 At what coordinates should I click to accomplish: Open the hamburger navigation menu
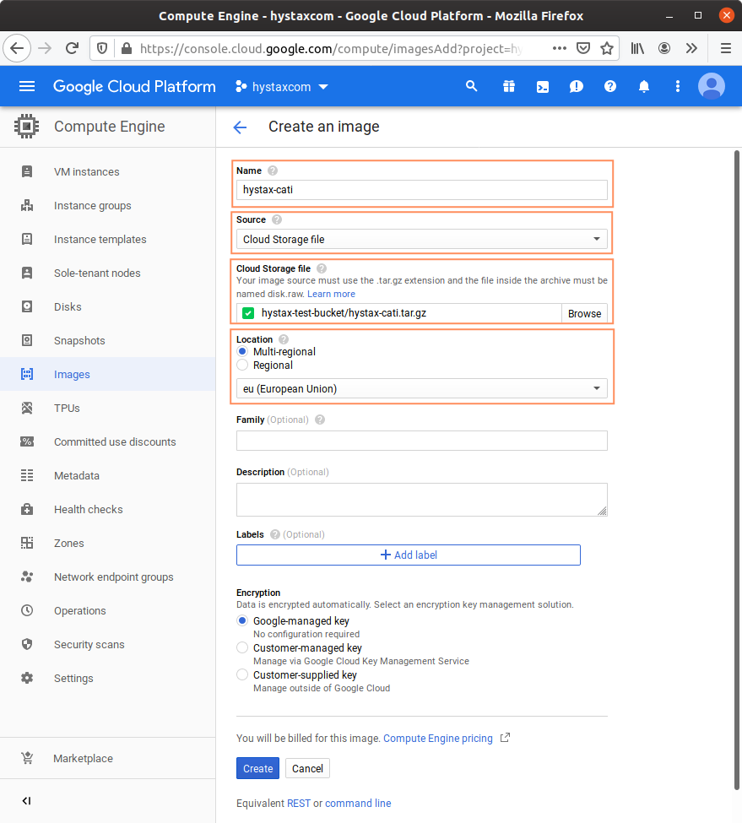click(27, 86)
